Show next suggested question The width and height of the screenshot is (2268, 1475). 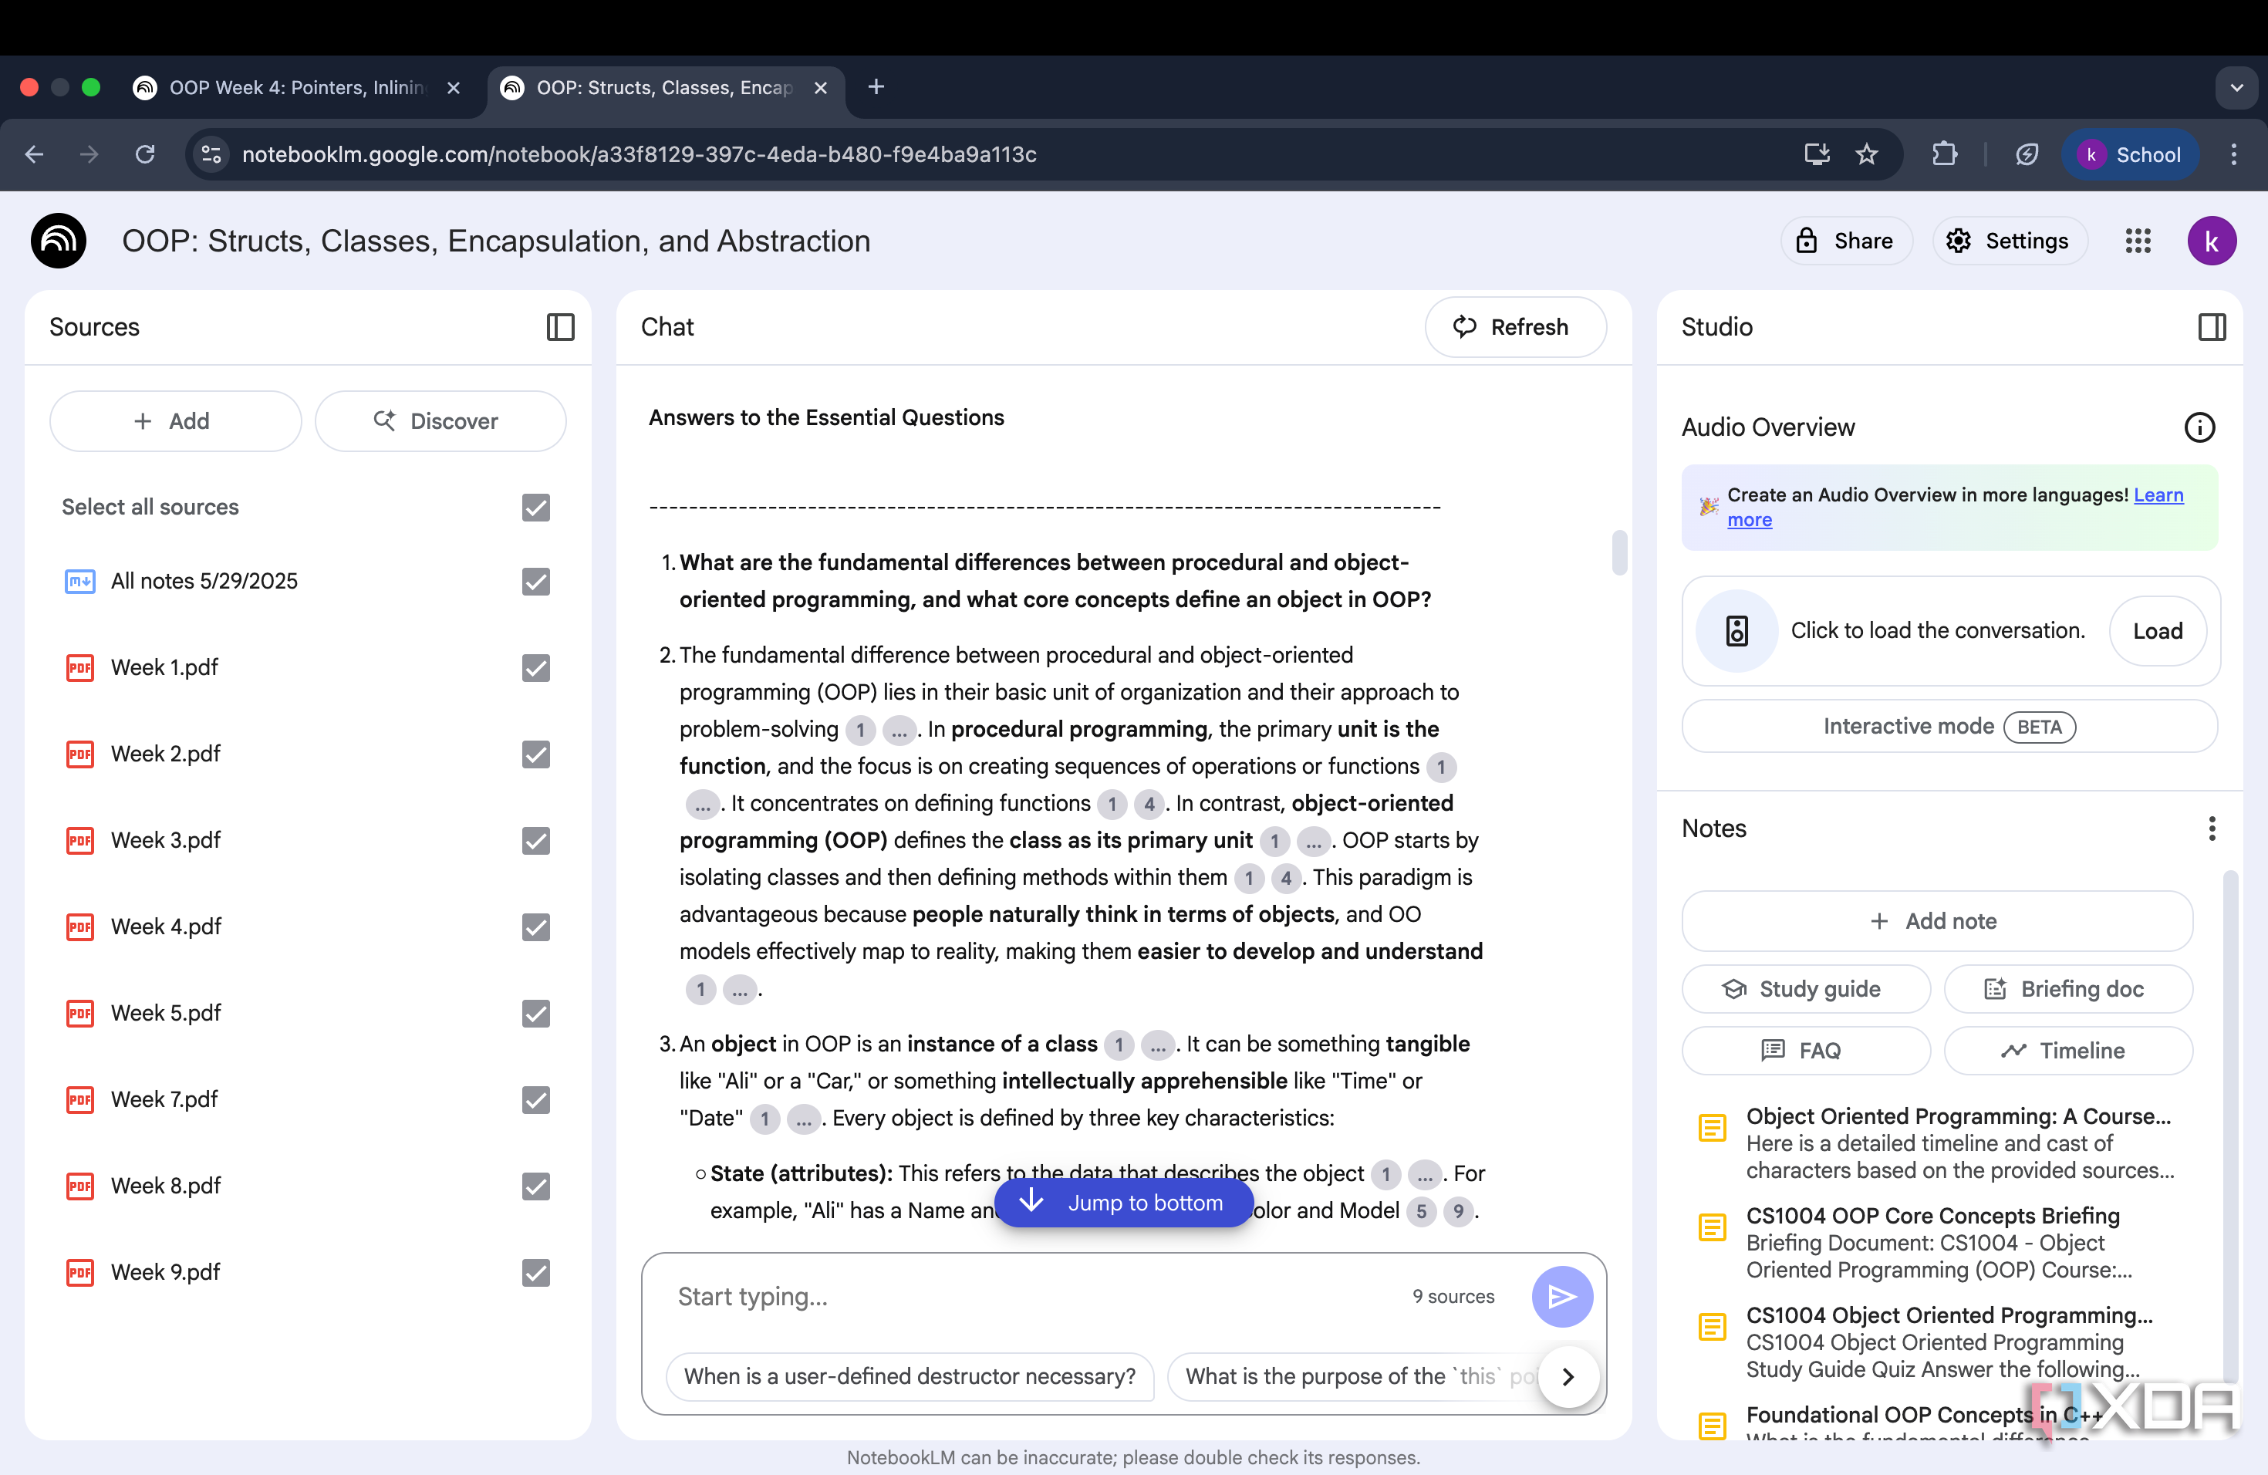[x=1568, y=1376]
